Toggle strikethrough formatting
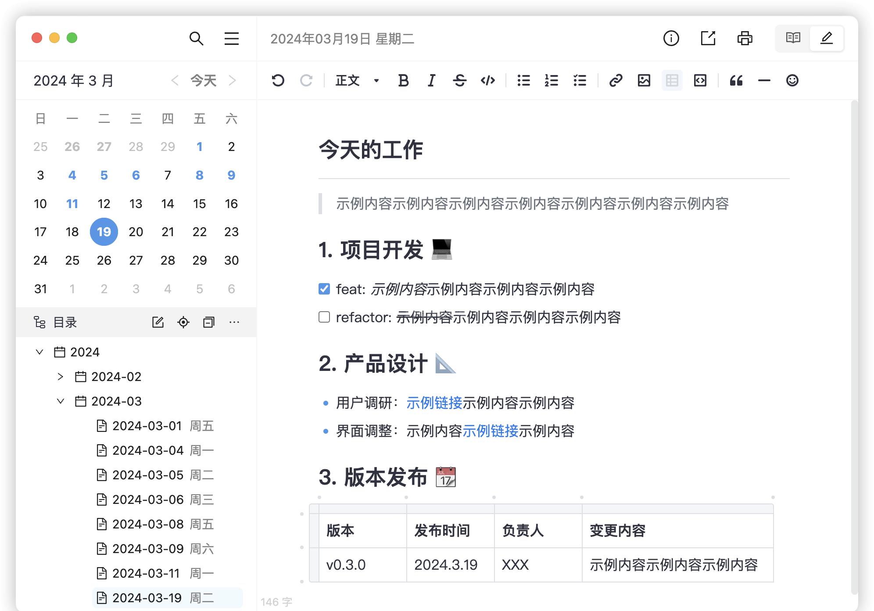 tap(460, 80)
